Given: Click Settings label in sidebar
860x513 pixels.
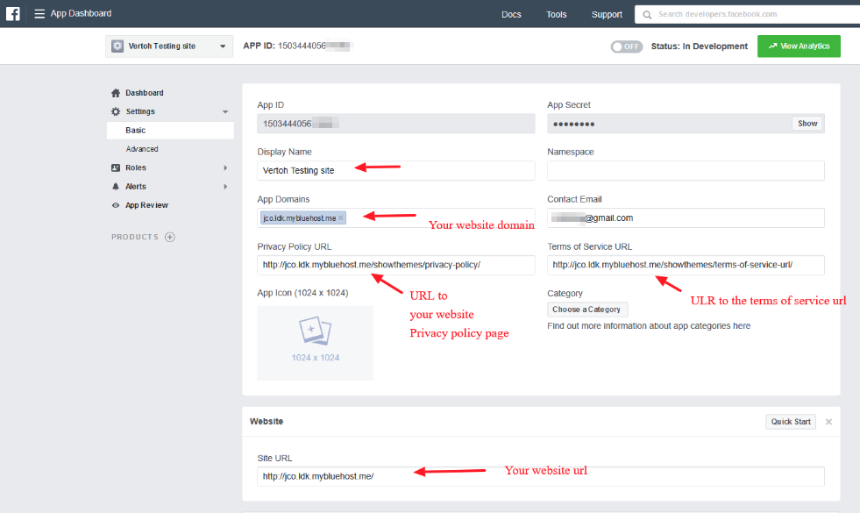Looking at the screenshot, I should tap(140, 111).
